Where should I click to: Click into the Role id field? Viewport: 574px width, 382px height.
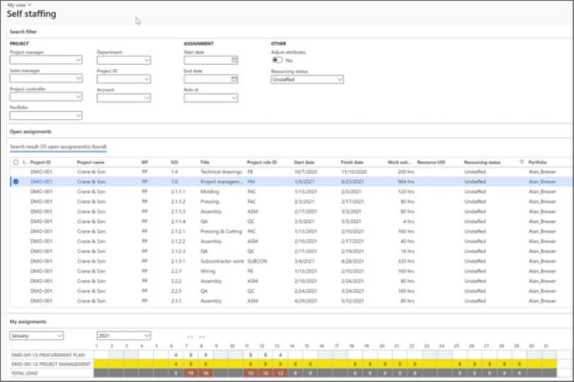point(207,98)
